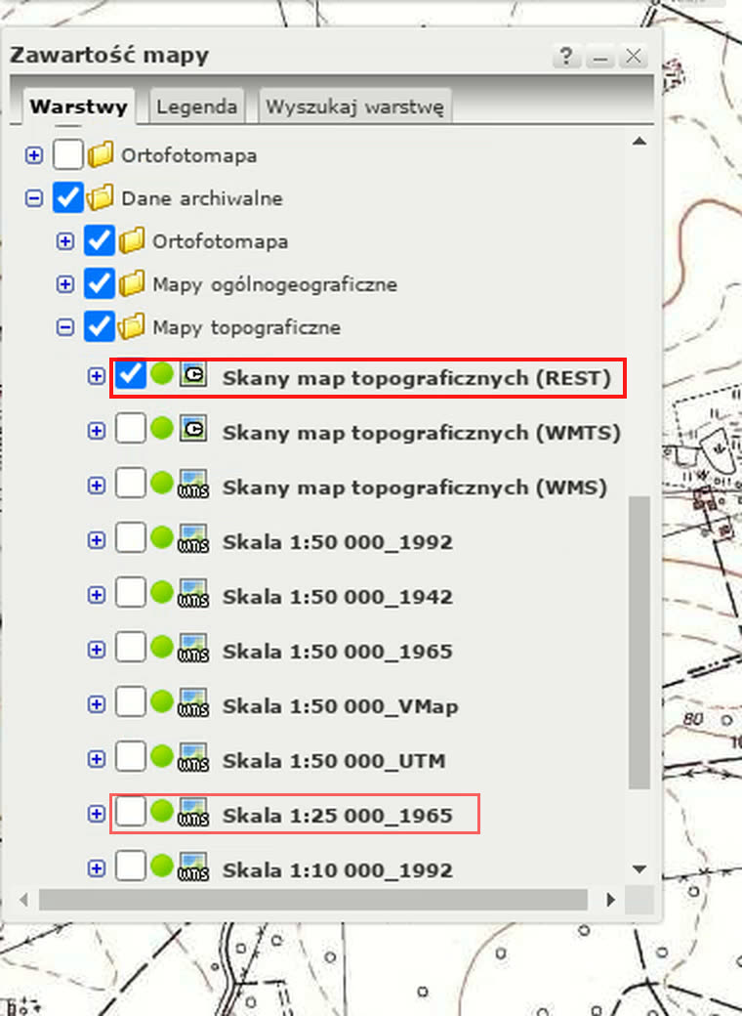Click the vertical scrollbar thumb
This screenshot has width=742, height=1016.
coord(639,642)
